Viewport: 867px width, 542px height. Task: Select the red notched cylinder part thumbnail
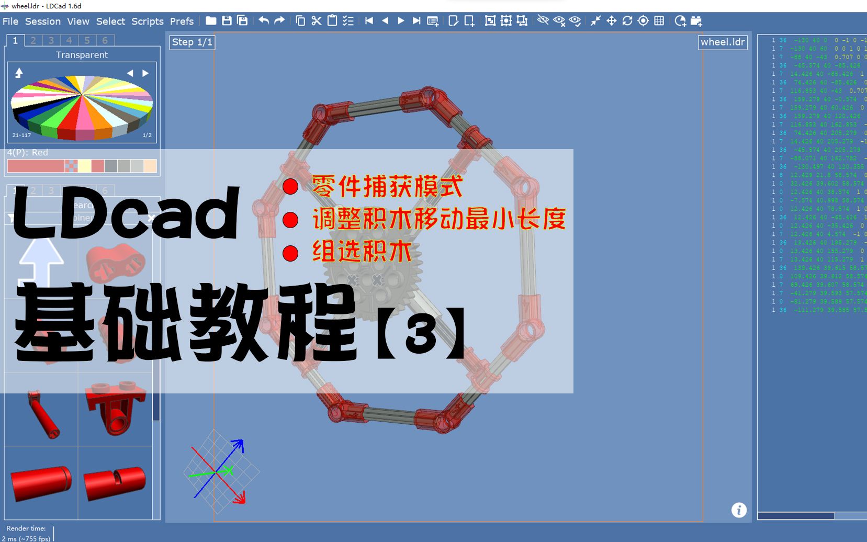tap(115, 483)
